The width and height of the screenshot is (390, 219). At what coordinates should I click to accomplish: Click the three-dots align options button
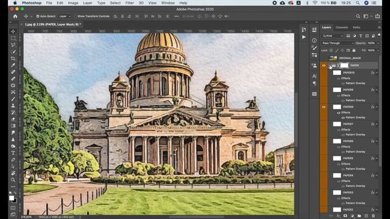pyautogui.click(x=176, y=16)
